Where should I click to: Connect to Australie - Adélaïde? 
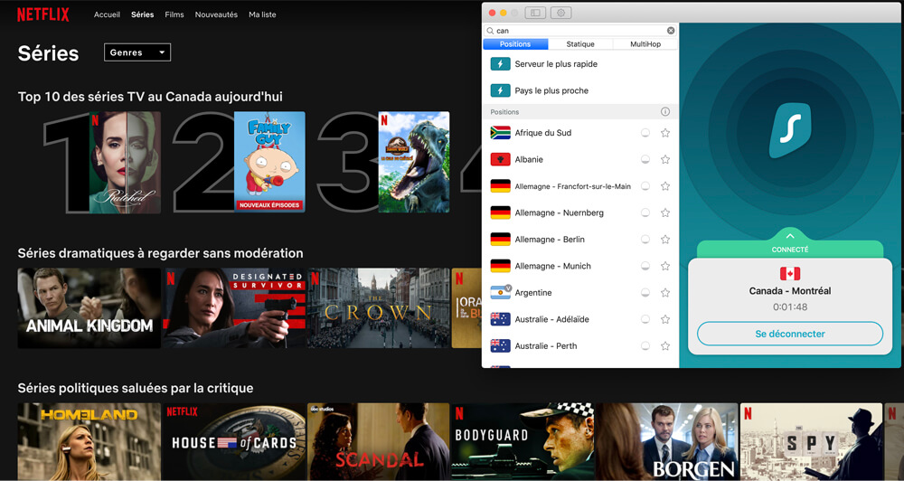click(x=580, y=319)
